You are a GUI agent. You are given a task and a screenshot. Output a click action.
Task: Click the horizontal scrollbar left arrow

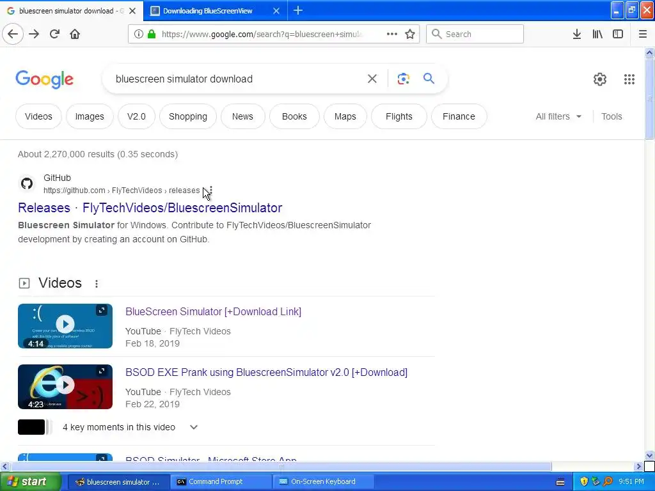pyautogui.click(x=4, y=466)
